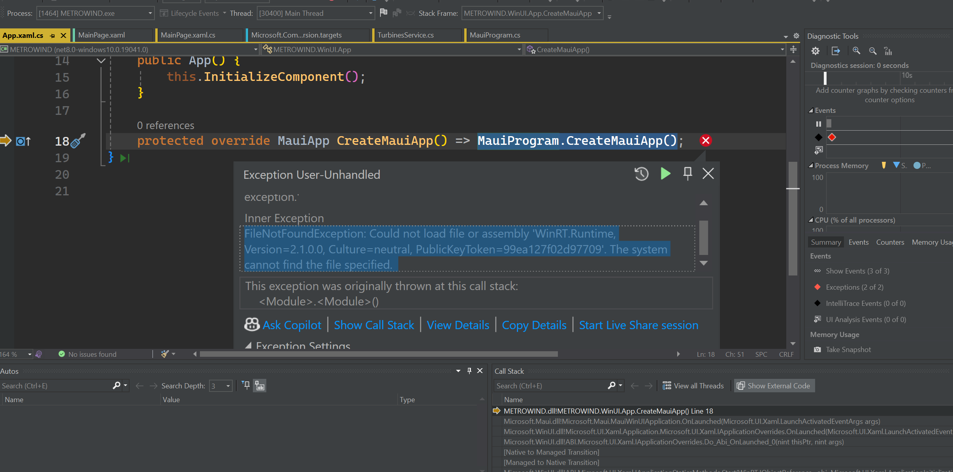The width and height of the screenshot is (953, 472).
Task: Switch to the MauiProgram.cs tab
Action: coord(495,35)
